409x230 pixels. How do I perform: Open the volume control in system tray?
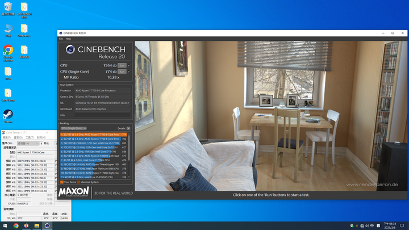[367, 226]
